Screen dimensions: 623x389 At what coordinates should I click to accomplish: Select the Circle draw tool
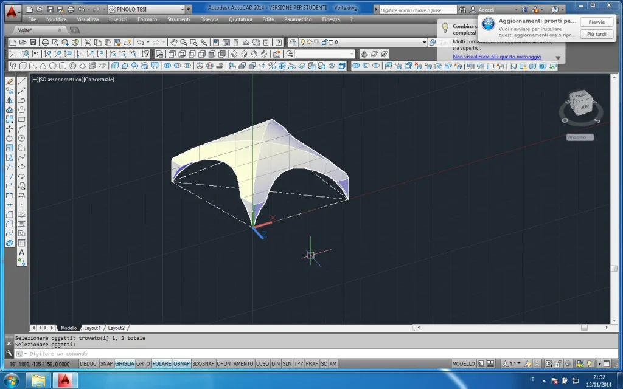[x=21, y=138]
